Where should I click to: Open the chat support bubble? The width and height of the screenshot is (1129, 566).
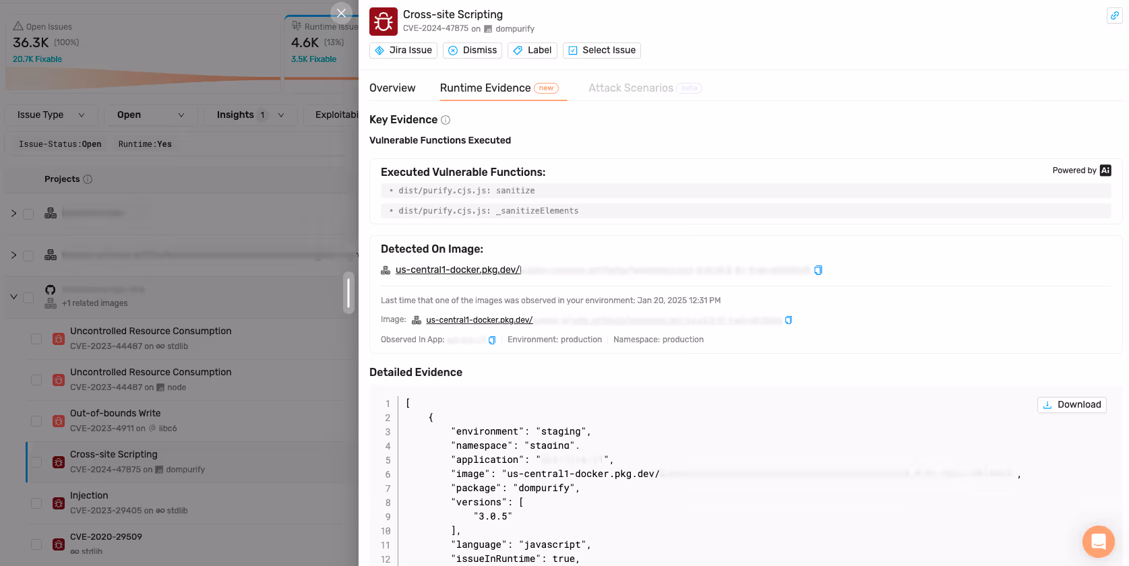(1098, 541)
